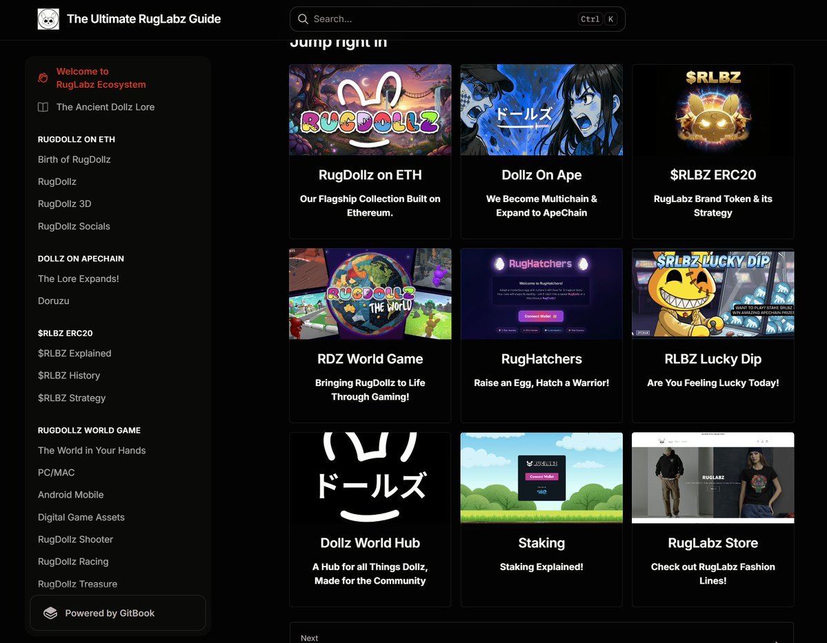This screenshot has width=827, height=643.
Task: Click 'Raise an Egg, Hatch a Warrior!' text
Action: [541, 382]
